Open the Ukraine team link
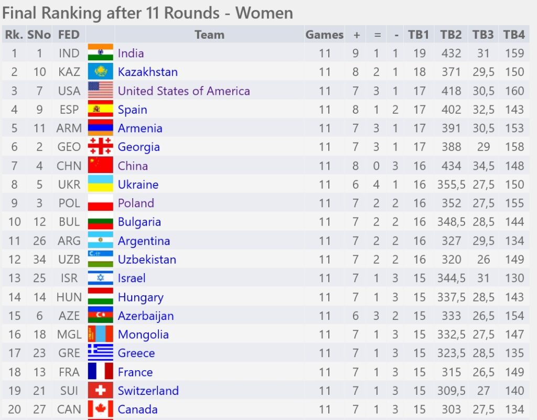The image size is (537, 420). [x=138, y=185]
